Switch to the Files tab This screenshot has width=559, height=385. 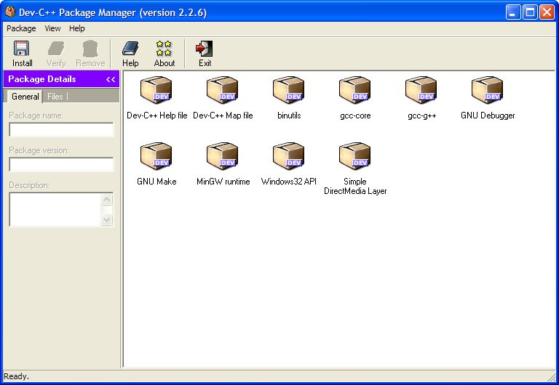(55, 97)
